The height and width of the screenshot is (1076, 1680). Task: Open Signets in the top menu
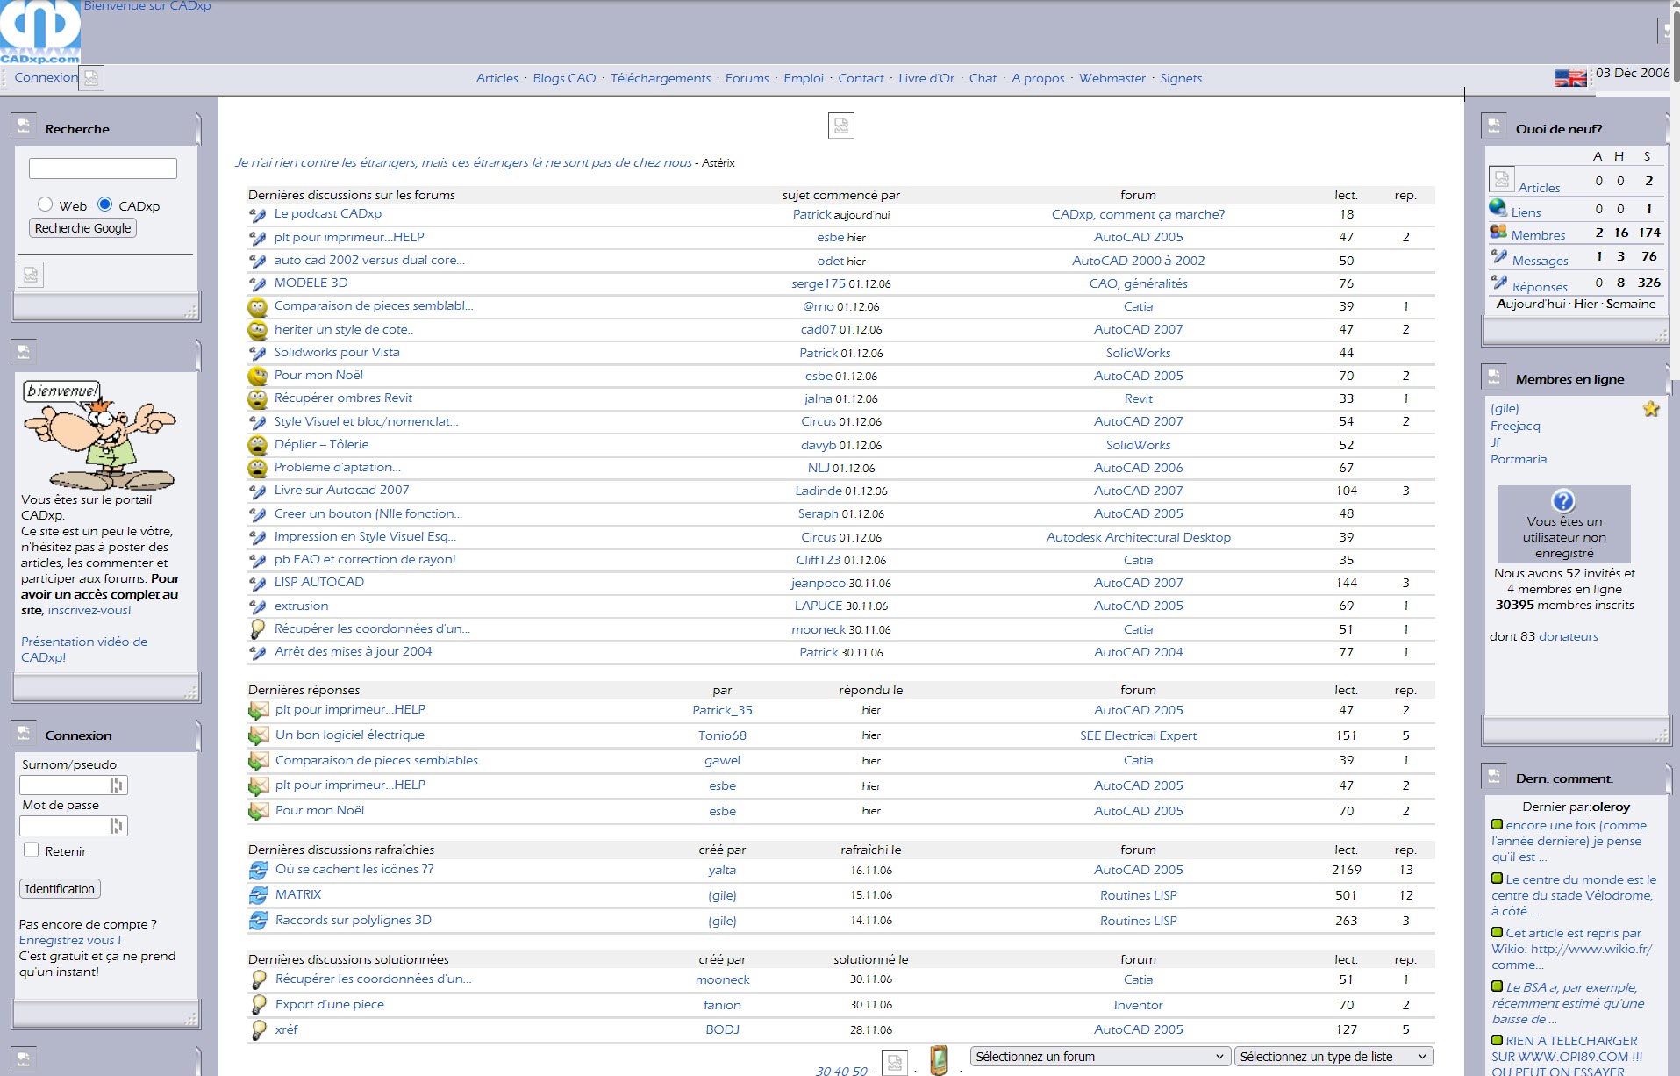click(x=1181, y=78)
